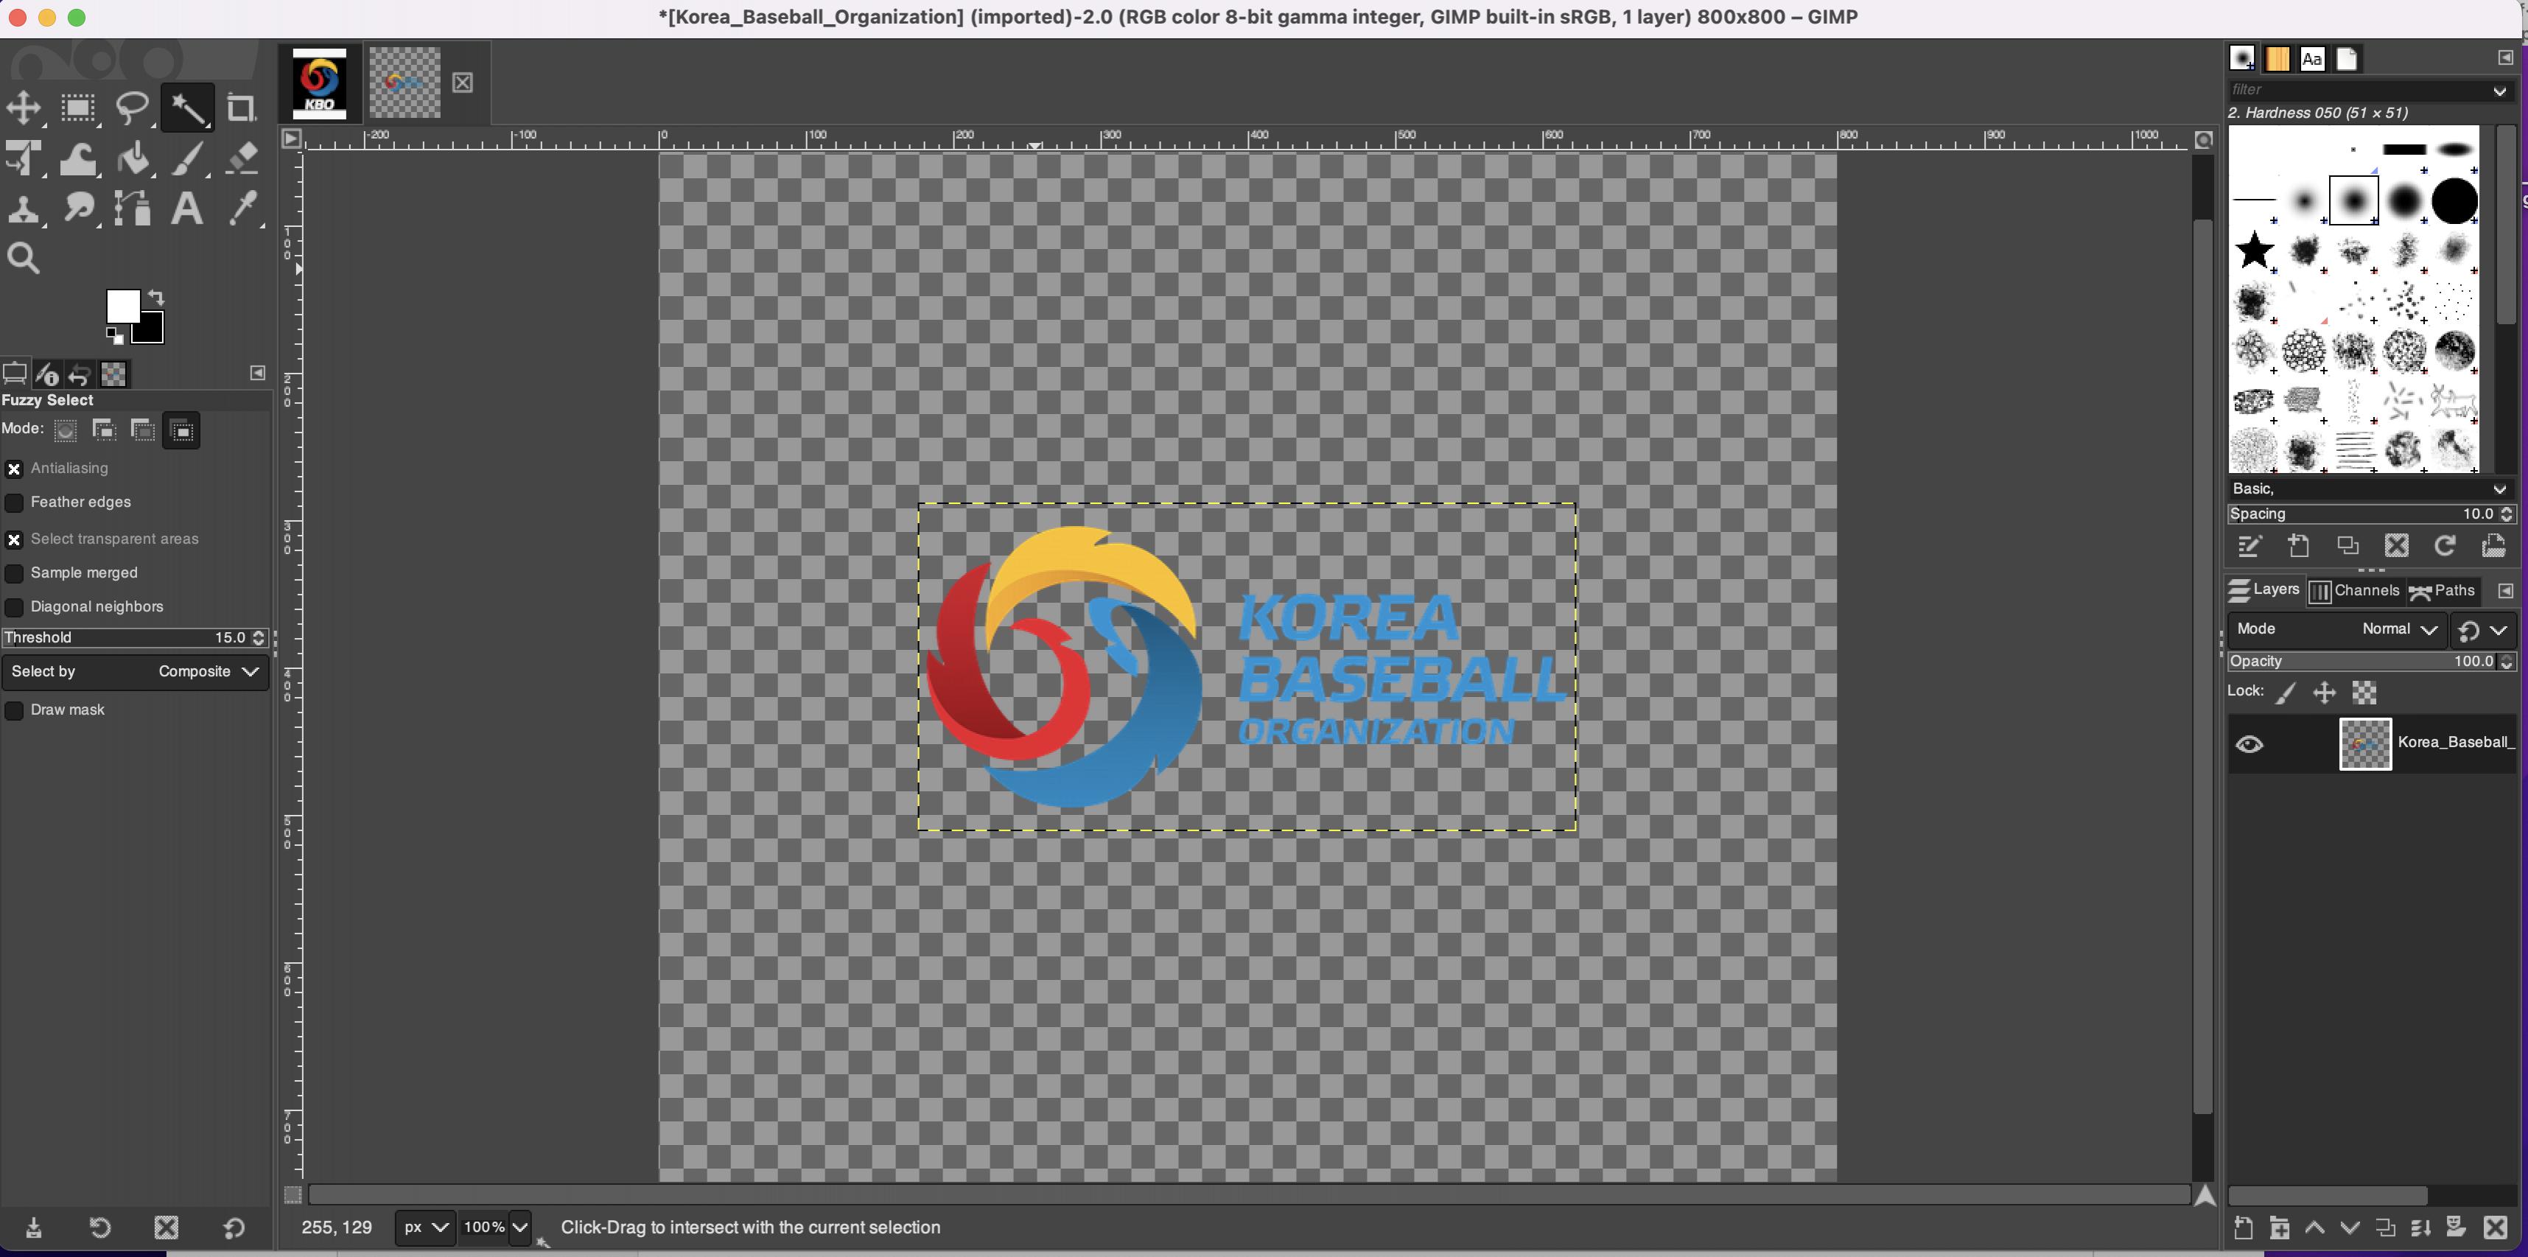Screen dimensions: 2528x1257
Task: Switch to the Fonts tab
Action: point(2312,59)
